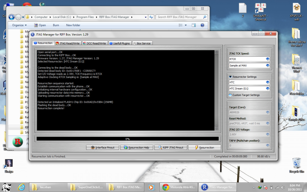Screen dimensions: 307x192
Task: Switch to JTAG Manager taskbar item
Action: pyautogui.click(x=218, y=187)
